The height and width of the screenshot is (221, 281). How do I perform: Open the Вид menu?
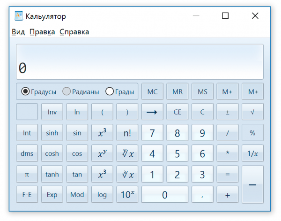(18, 32)
